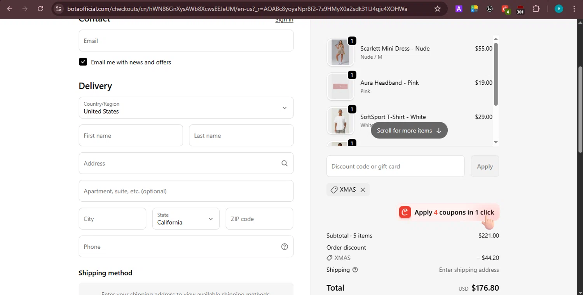
Task: Click the Scarlett Mini Dress thumbnail
Action: [340, 52]
